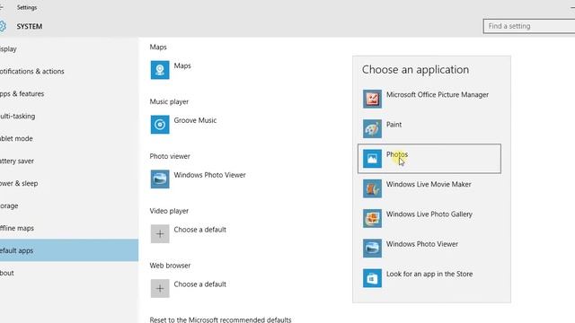575x323 pixels.
Task: Open Multi-tasking settings
Action: pyautogui.click(x=69, y=116)
